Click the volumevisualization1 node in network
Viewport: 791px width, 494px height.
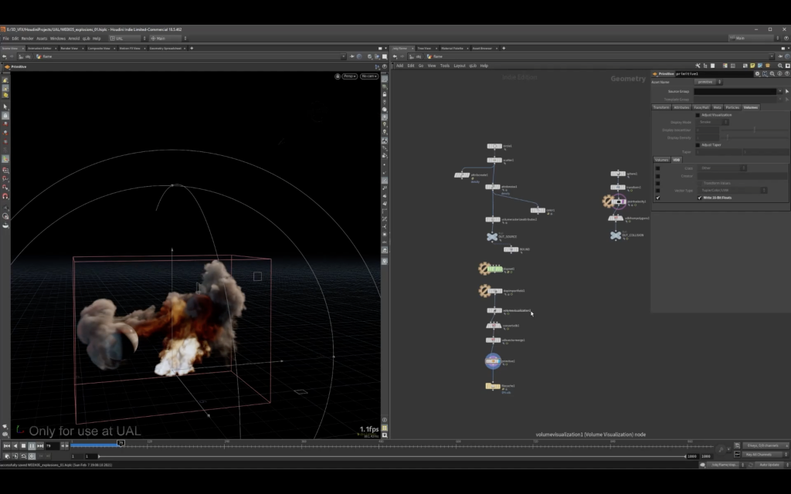pyautogui.click(x=494, y=311)
